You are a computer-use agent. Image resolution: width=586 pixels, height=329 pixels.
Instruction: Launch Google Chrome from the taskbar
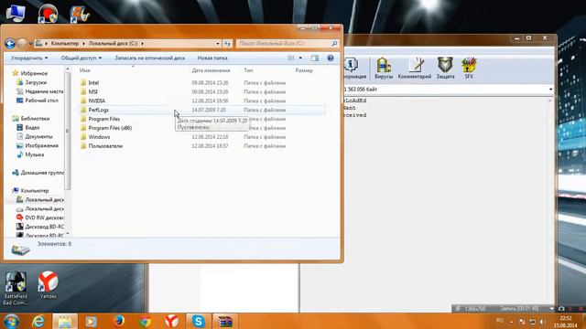tap(145, 321)
